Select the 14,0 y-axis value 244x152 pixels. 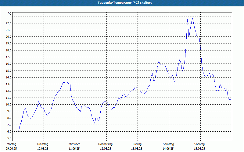(9, 78)
